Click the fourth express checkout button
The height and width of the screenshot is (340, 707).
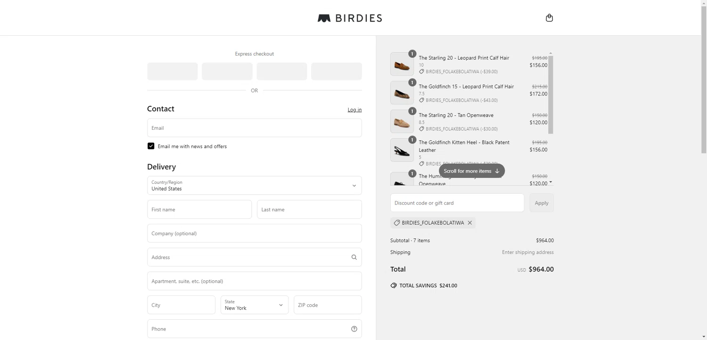[x=337, y=71]
